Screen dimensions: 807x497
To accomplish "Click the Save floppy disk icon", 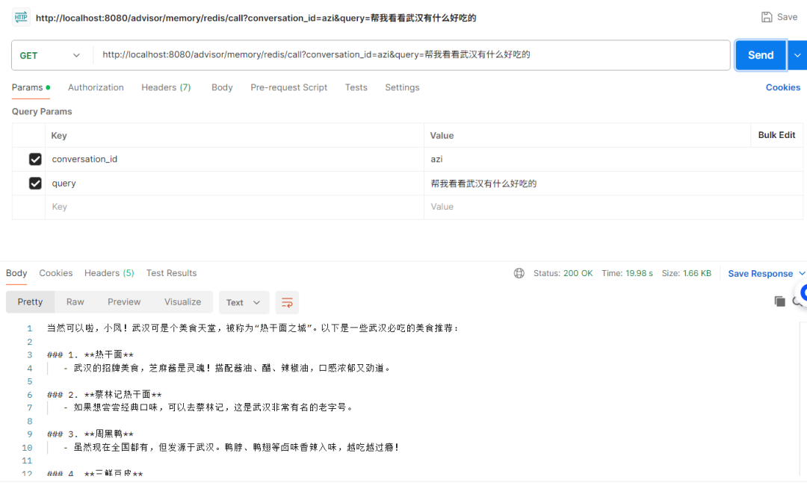I will pyautogui.click(x=767, y=17).
